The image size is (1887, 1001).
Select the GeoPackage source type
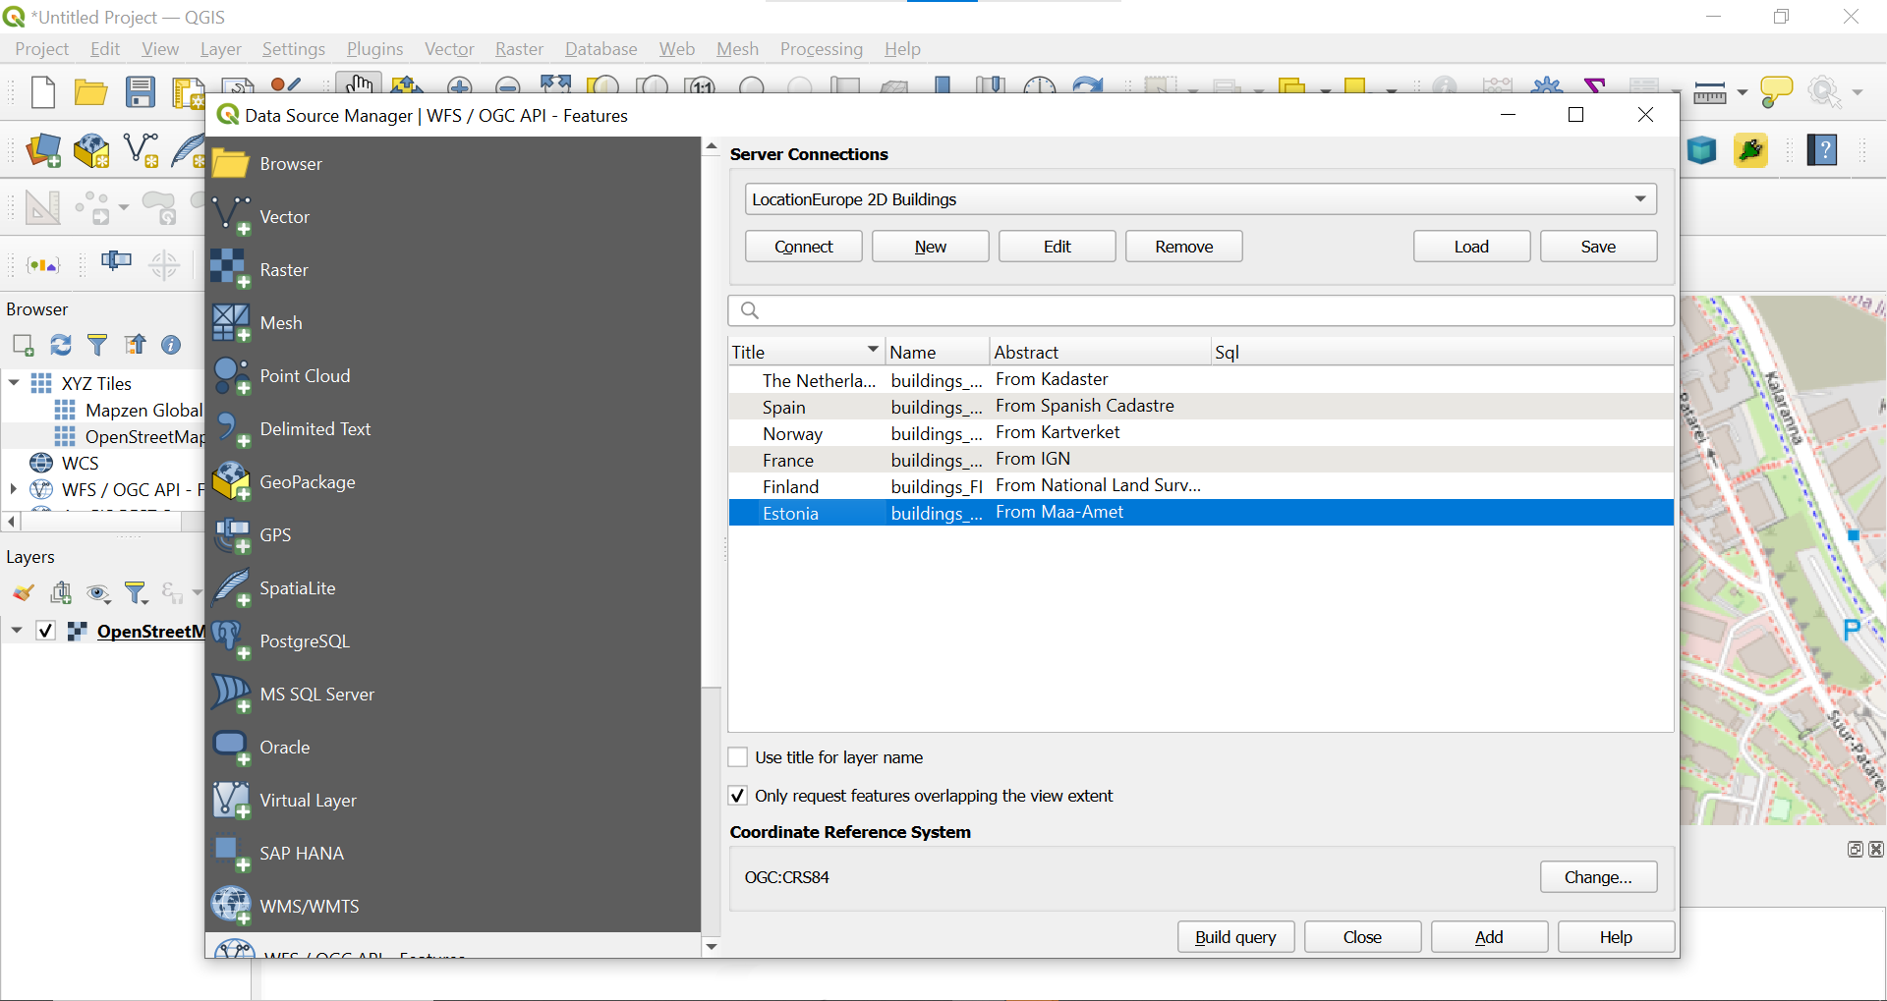[452, 482]
